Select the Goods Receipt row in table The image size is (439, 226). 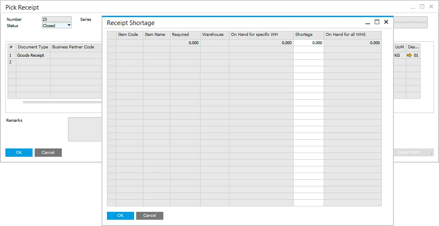(x=30, y=55)
